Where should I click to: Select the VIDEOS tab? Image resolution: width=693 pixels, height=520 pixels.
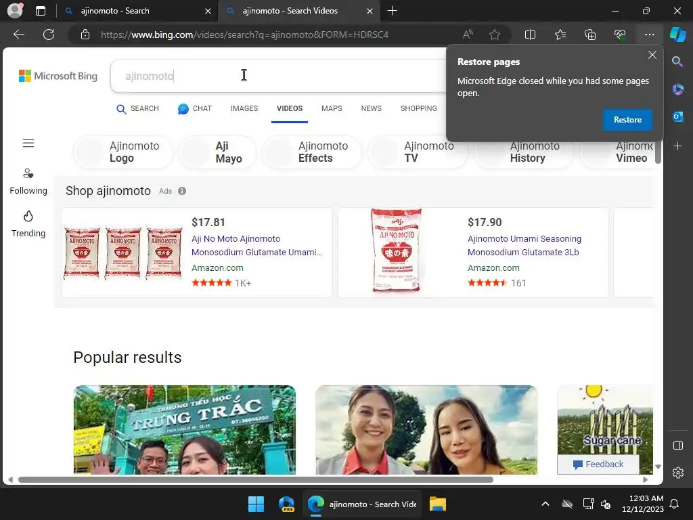[290, 109]
